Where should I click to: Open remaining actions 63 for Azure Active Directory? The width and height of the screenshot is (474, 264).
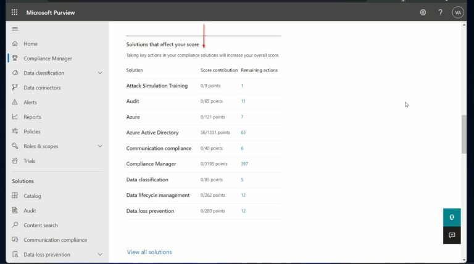point(243,133)
